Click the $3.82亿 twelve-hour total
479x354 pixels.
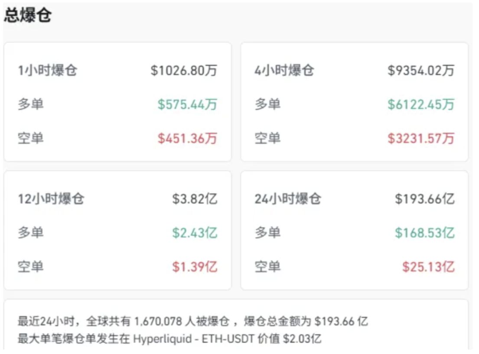coord(195,199)
